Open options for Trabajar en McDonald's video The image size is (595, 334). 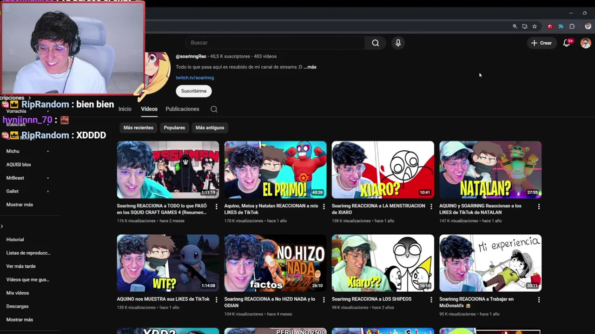point(539,300)
